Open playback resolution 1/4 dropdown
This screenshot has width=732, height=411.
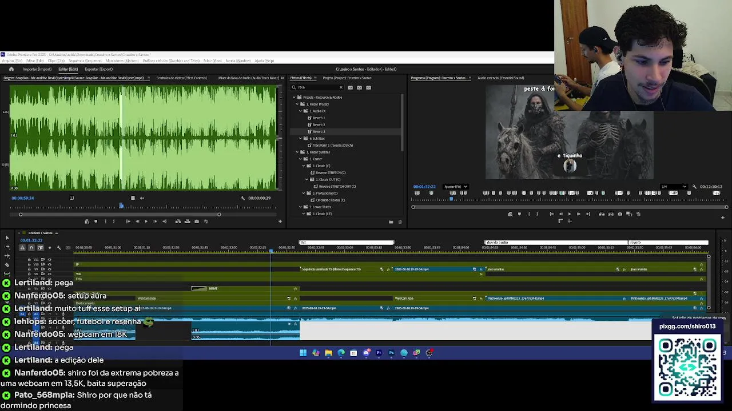(x=674, y=187)
